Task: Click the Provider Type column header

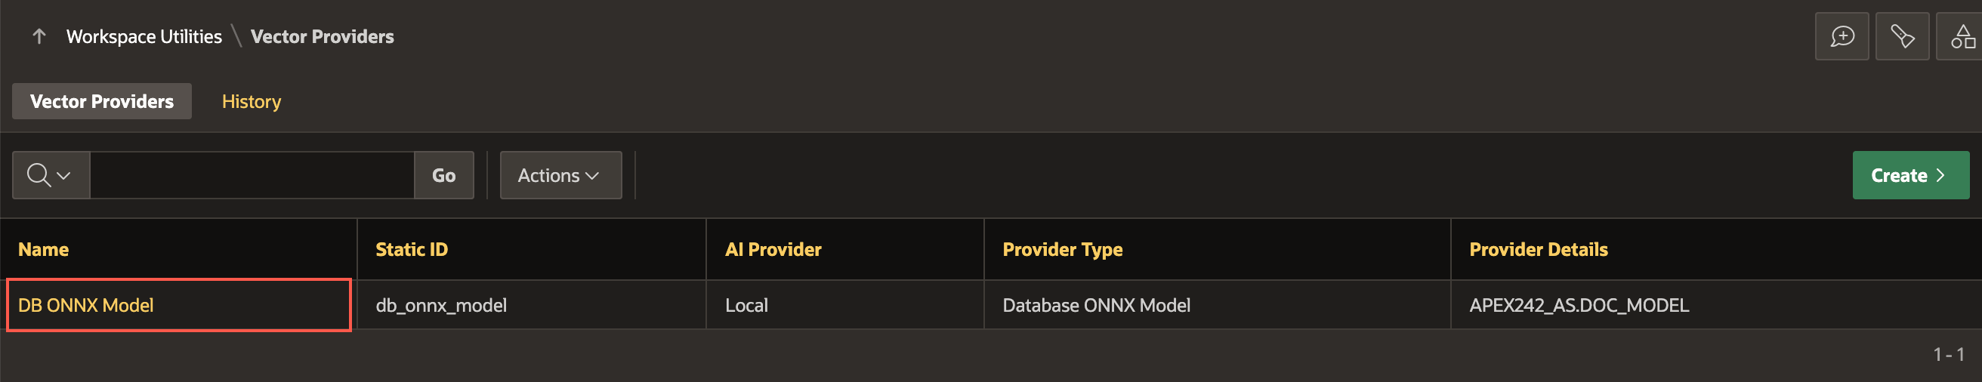Action: tap(1062, 249)
